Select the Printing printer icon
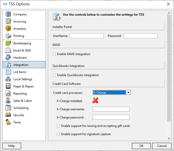Viewport: 174px width, 151px height. tap(8, 36)
